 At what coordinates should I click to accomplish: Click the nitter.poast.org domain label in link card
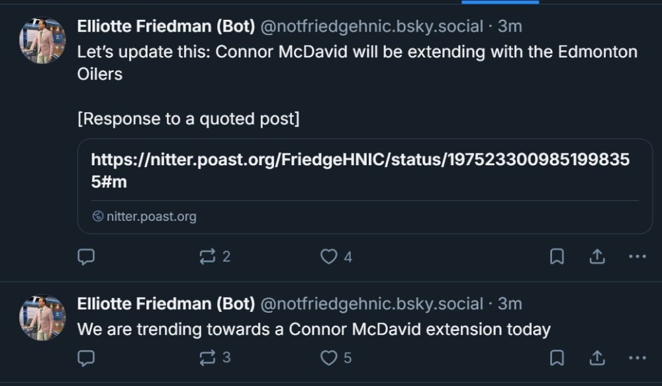click(x=151, y=216)
